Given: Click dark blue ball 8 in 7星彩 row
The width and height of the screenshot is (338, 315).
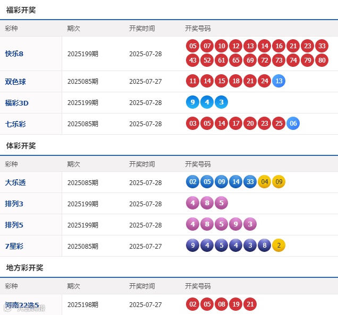Looking at the screenshot, I should [x=265, y=246].
